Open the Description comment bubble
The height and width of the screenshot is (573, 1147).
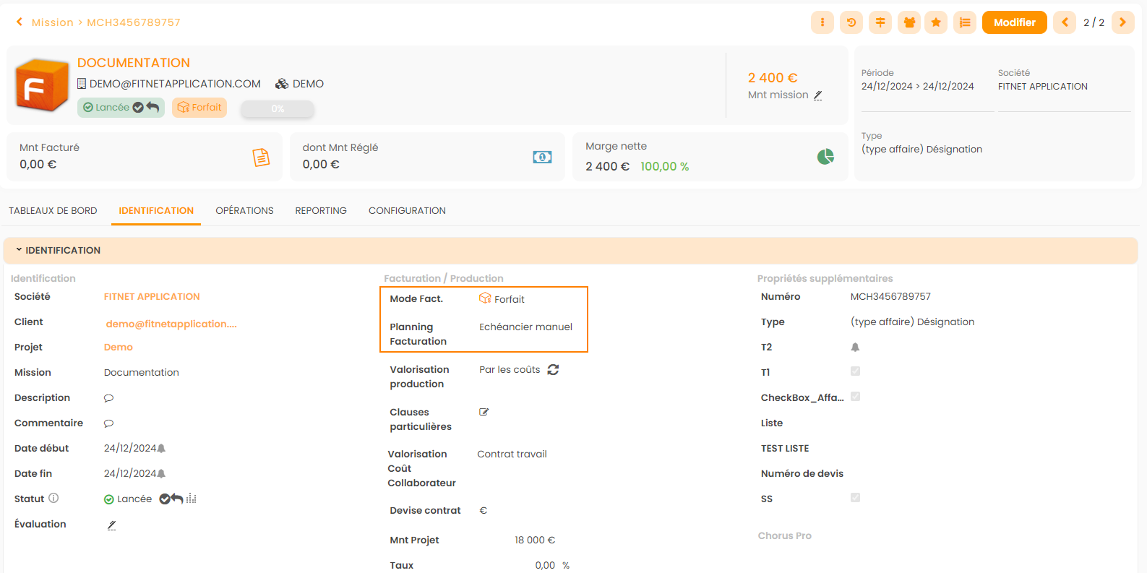click(109, 398)
